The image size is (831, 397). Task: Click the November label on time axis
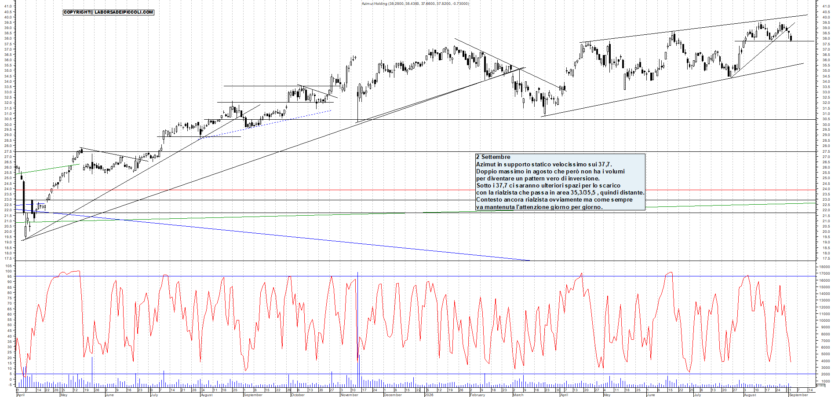coord(350,395)
